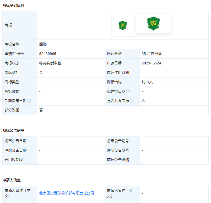Click the 初审公告期号 label cell

tap(122, 141)
